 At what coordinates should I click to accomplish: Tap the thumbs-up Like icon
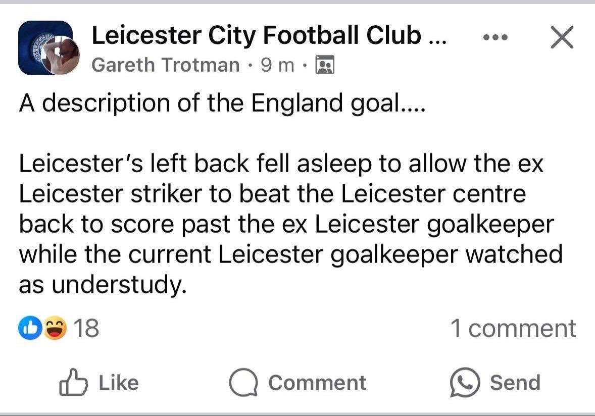point(73,382)
